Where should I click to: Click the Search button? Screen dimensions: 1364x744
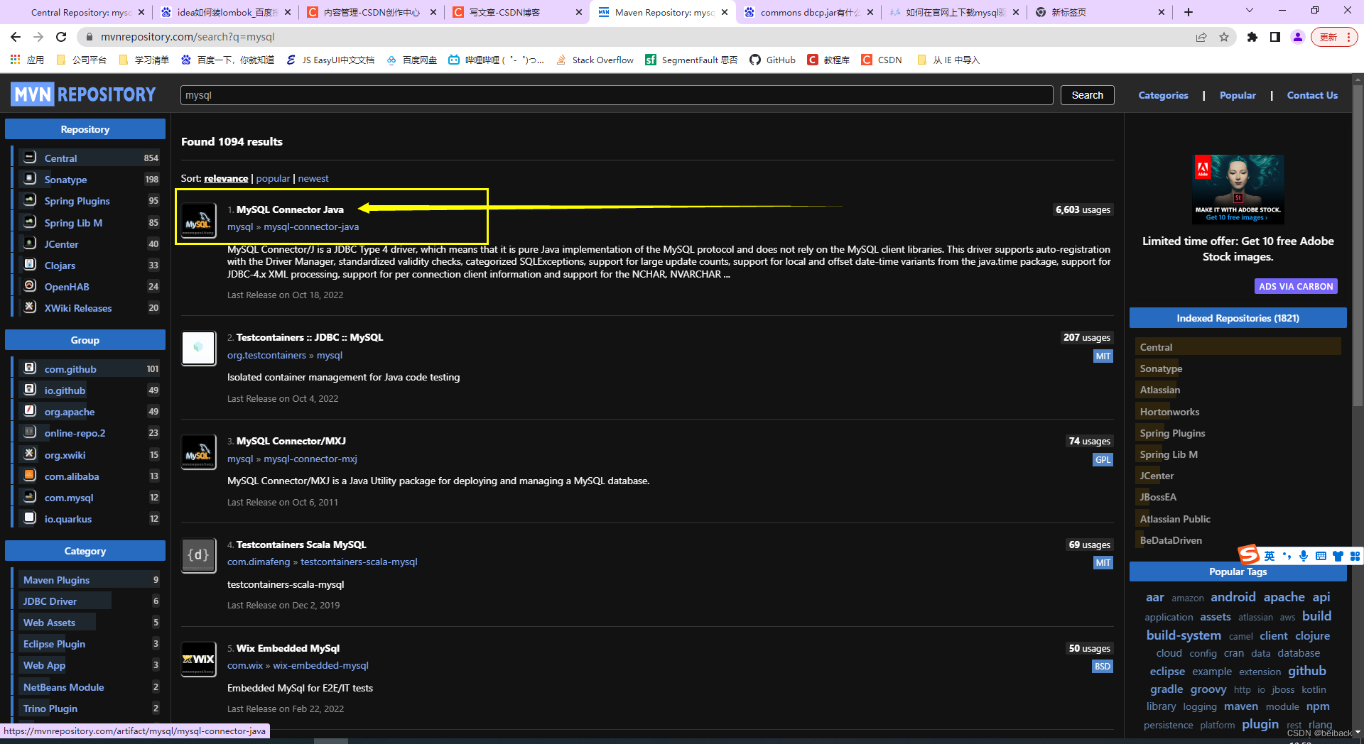coord(1087,95)
